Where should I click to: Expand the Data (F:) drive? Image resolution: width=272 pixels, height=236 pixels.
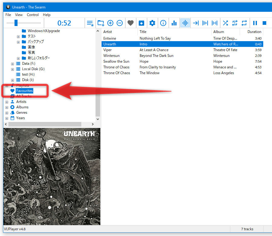pos(12,64)
